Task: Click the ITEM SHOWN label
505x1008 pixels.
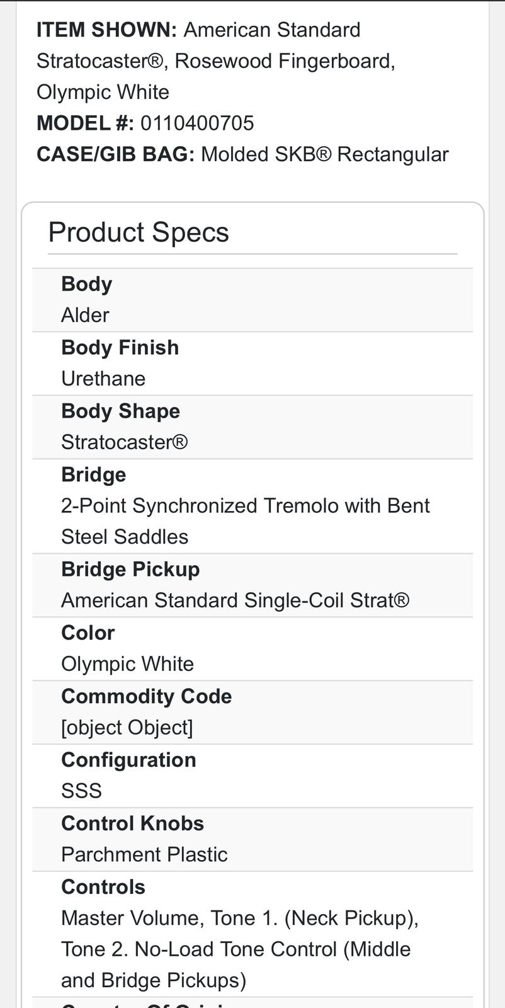Action: pyautogui.click(x=106, y=30)
